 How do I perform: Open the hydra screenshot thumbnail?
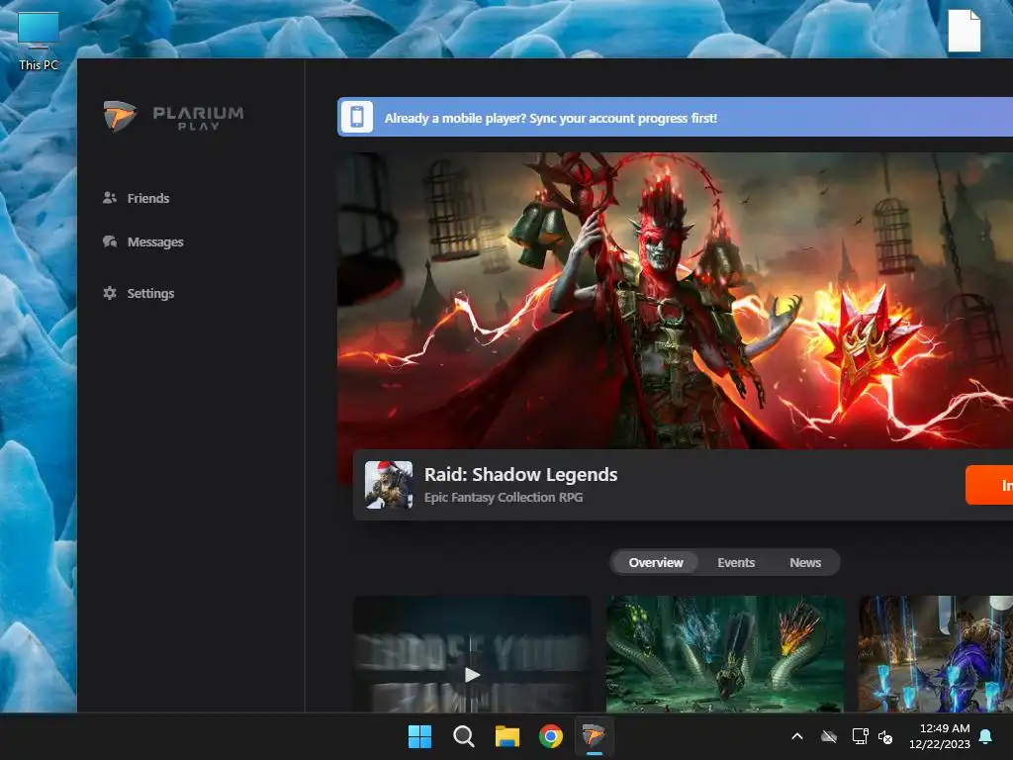pos(725,654)
